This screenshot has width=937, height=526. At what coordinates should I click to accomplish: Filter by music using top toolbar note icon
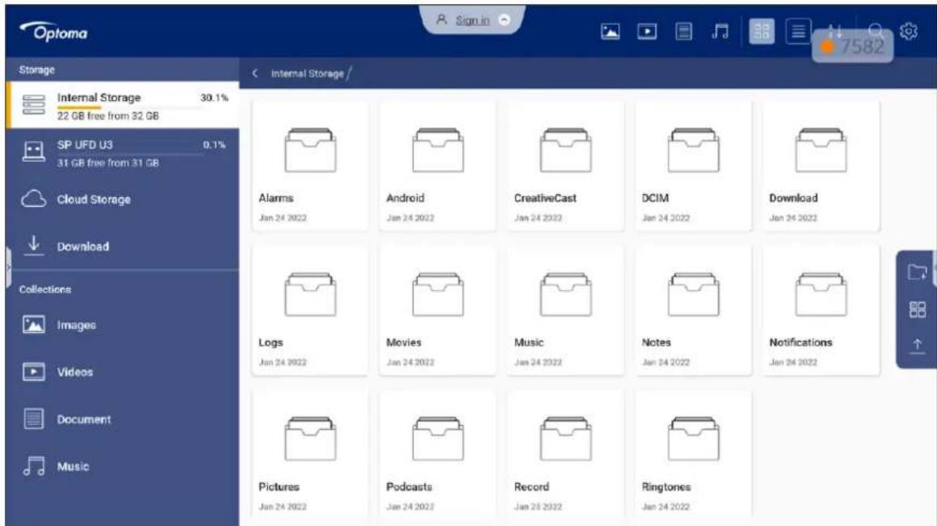click(x=720, y=31)
